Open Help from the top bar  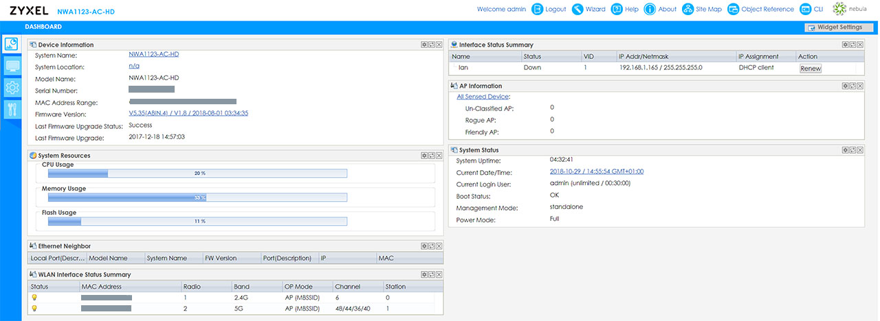point(625,10)
